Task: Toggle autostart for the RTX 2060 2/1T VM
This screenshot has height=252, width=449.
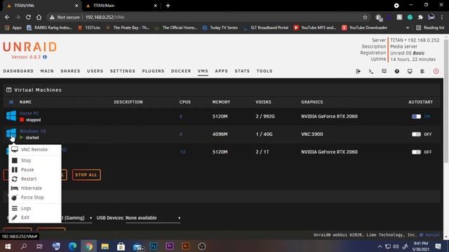Action: click(416, 152)
